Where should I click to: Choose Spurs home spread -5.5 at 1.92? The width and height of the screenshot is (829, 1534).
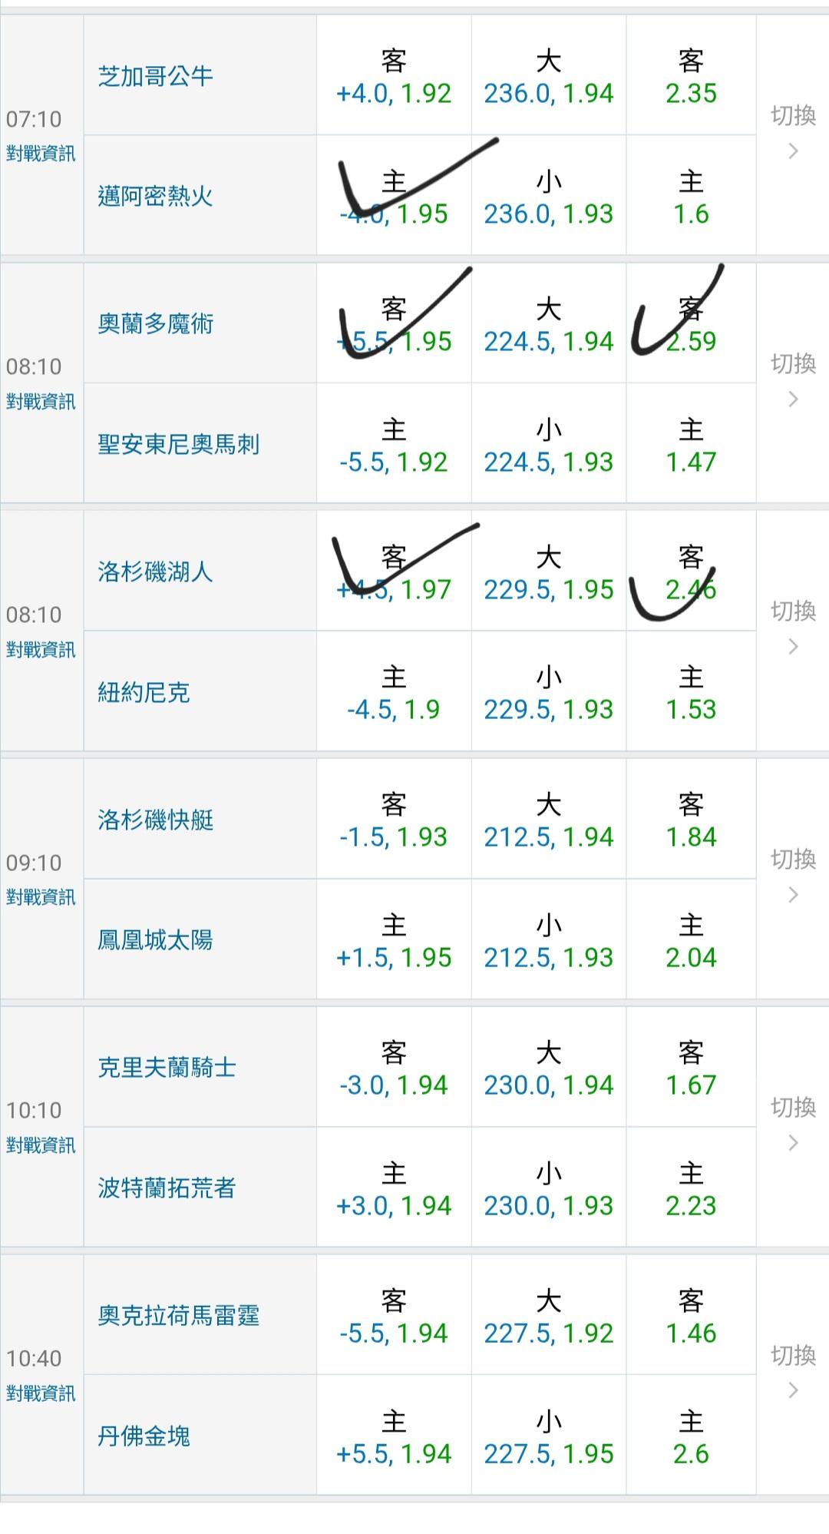(394, 446)
